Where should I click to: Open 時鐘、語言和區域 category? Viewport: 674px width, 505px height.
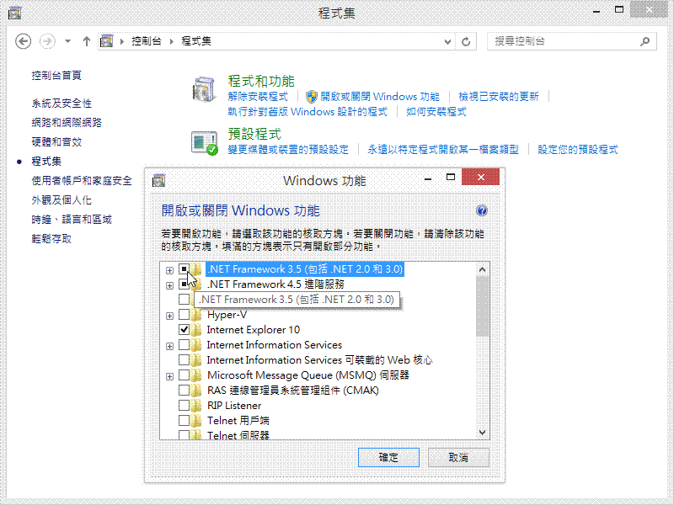pyautogui.click(x=72, y=220)
